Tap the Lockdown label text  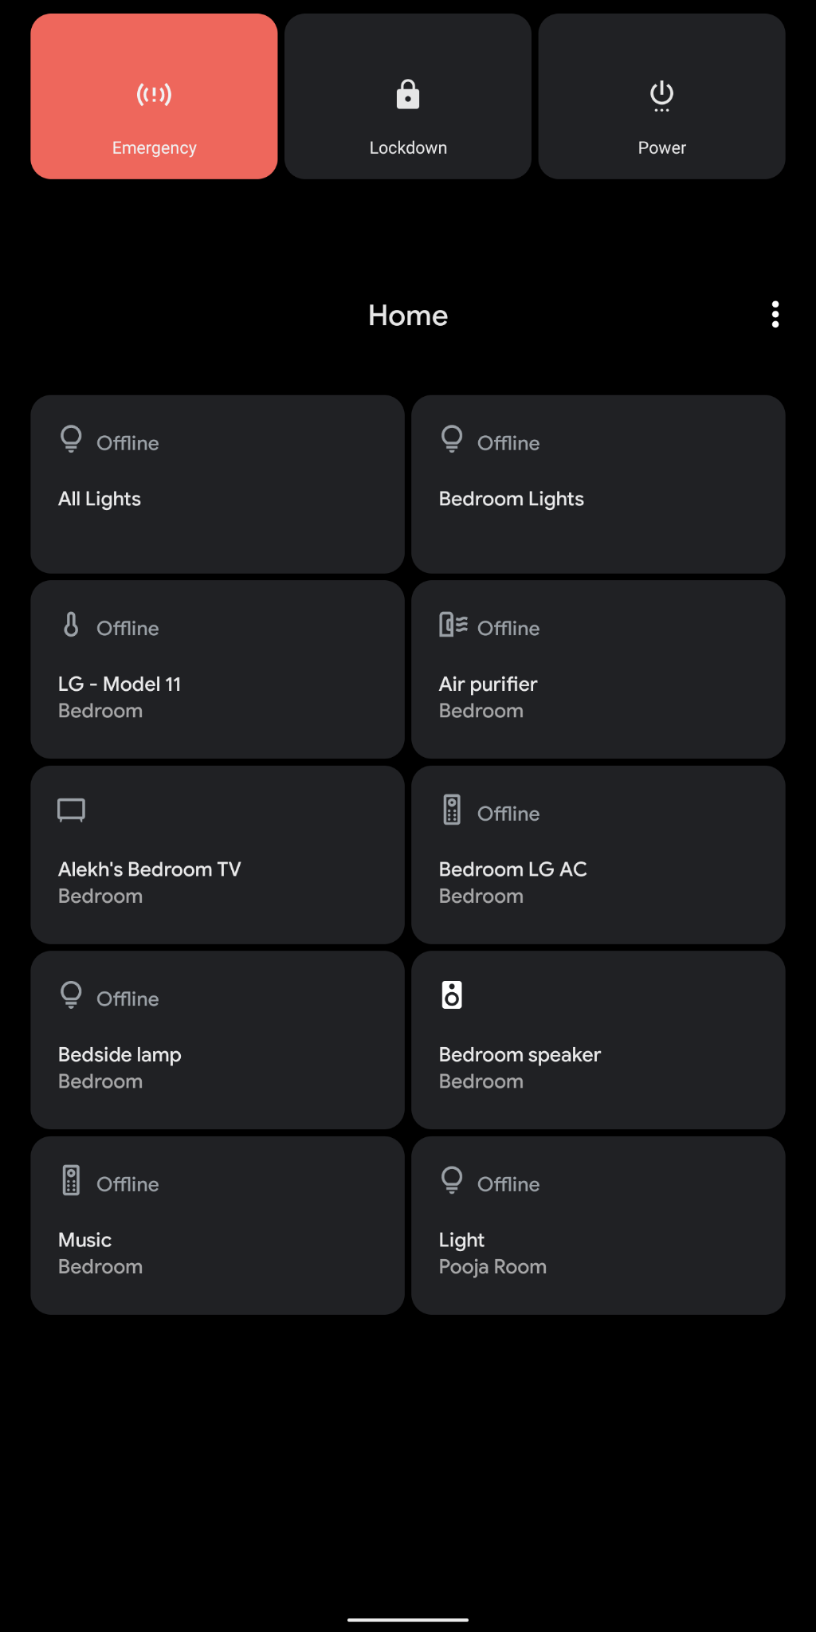pyautogui.click(x=408, y=148)
